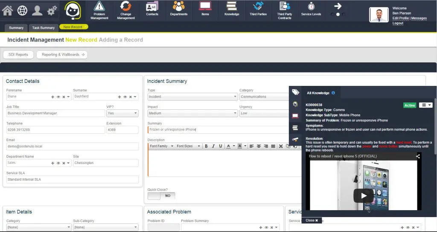This screenshot has width=437, height=232.
Task: Switch to Summary tab
Action: click(16, 28)
